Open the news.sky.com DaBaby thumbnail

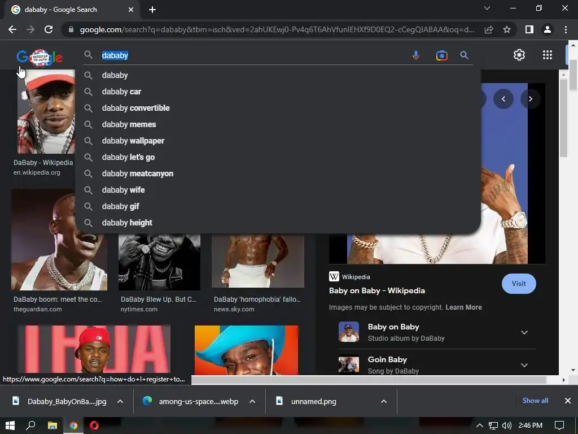click(x=257, y=261)
